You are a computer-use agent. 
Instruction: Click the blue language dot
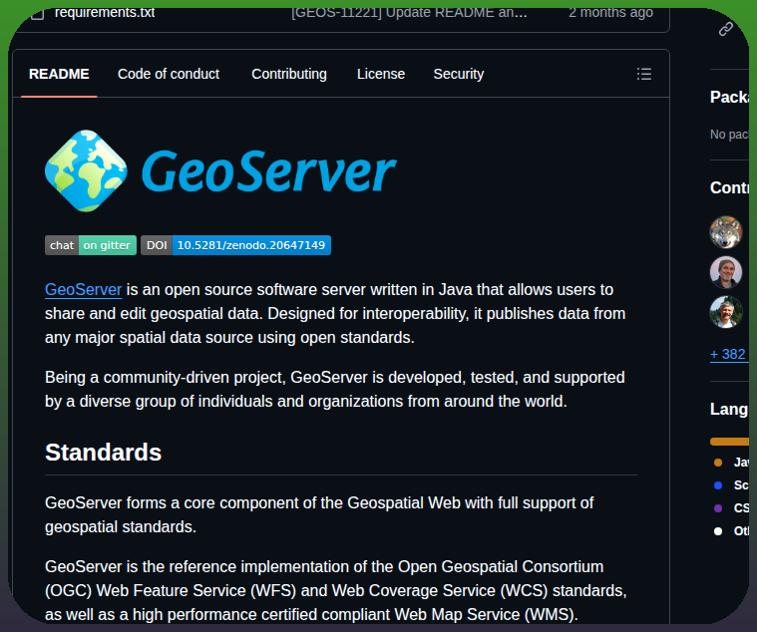(718, 484)
